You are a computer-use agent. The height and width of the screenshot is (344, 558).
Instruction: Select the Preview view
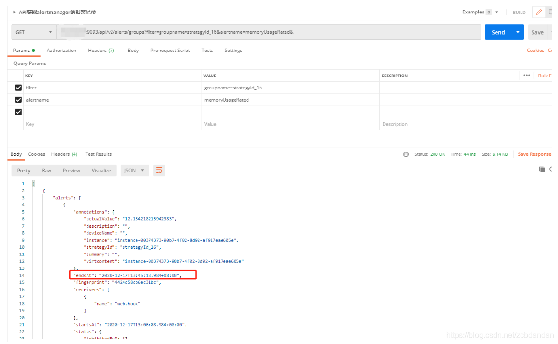(72, 171)
